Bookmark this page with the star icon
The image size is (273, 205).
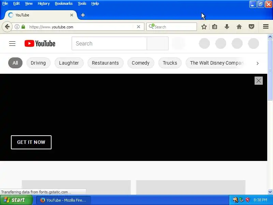coord(204,27)
